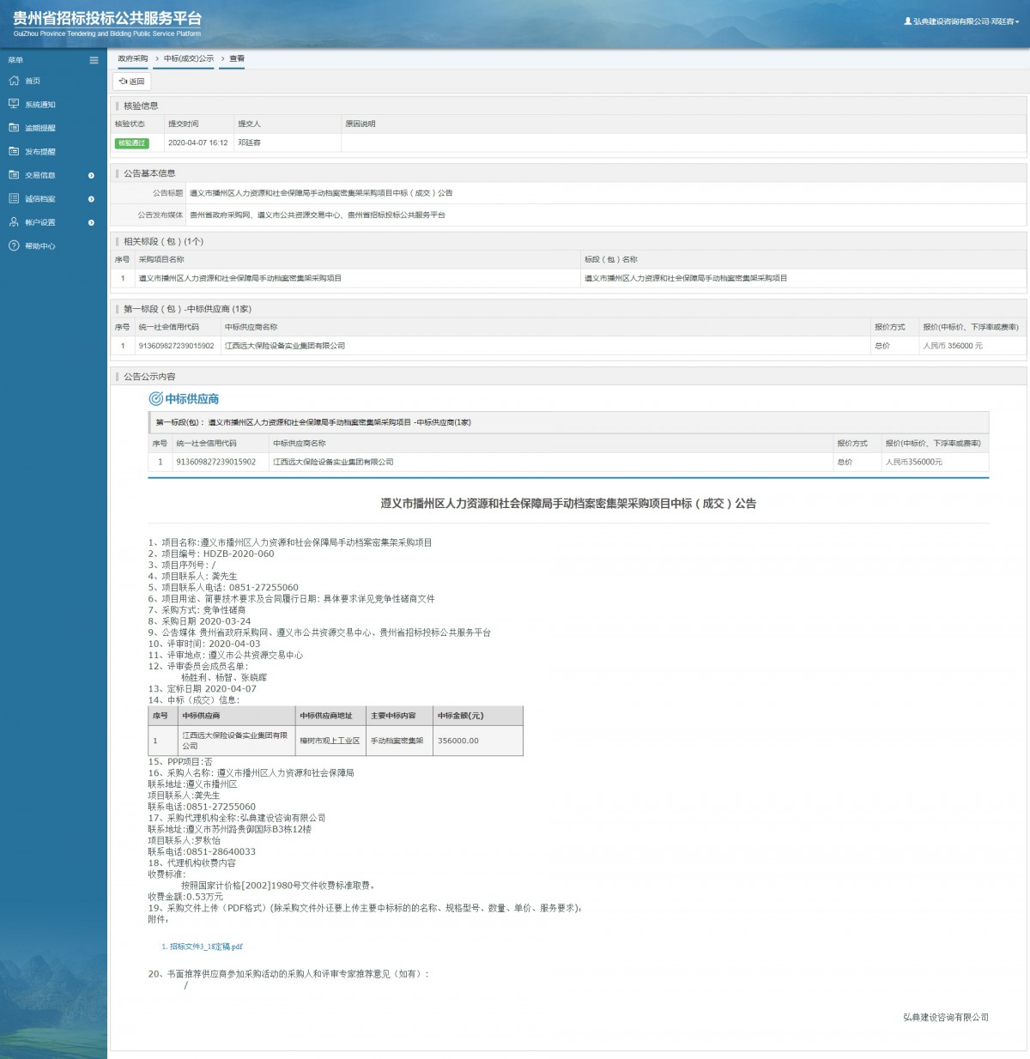Click the 逾期提醒 folder icon
The image size is (1030, 1059).
coord(14,128)
